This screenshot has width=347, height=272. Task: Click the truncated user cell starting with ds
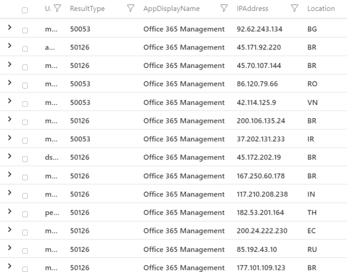[x=49, y=157]
